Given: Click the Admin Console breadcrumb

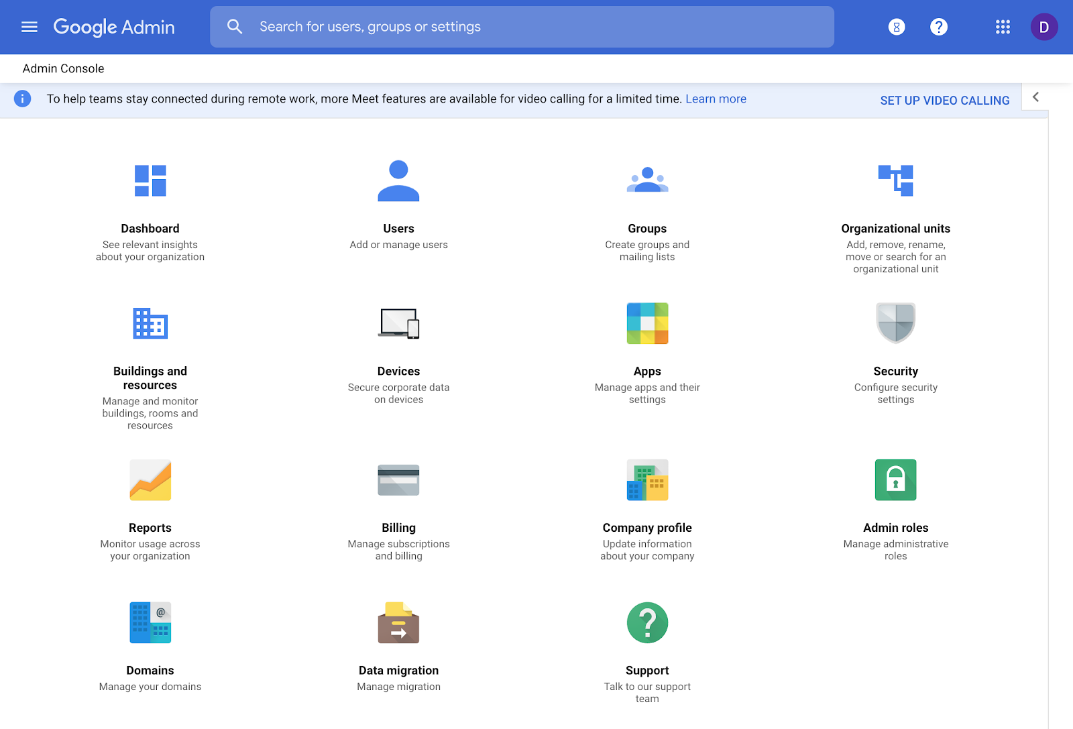Looking at the screenshot, I should [x=63, y=68].
